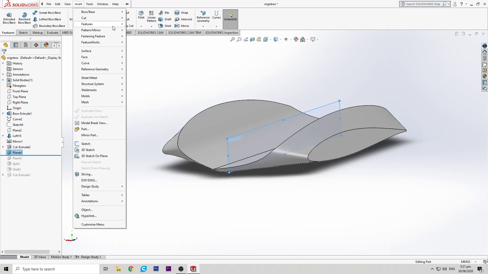This screenshot has height=274, width=488.
Task: Select the Swept Boss/Base tool
Action: pos(47,13)
